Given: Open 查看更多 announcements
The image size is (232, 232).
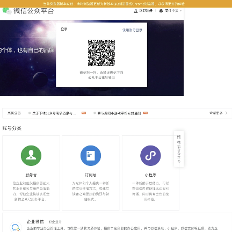Looking at the screenshot, I should pos(216,113).
